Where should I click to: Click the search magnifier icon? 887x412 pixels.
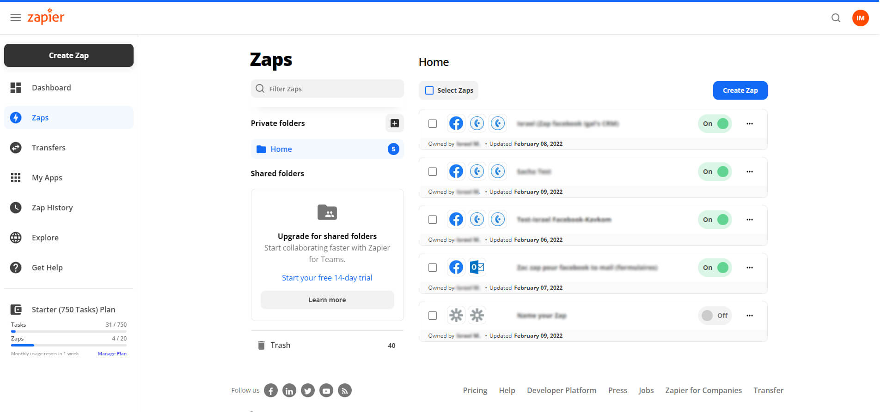click(836, 18)
